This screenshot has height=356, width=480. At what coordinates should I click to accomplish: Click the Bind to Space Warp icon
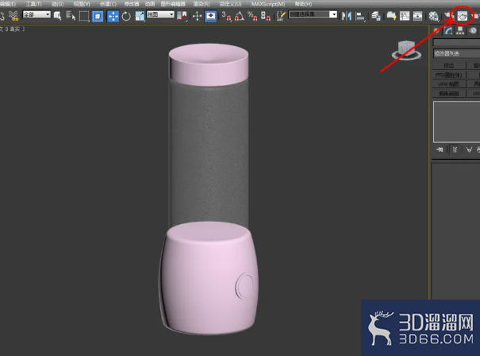pos(13,16)
